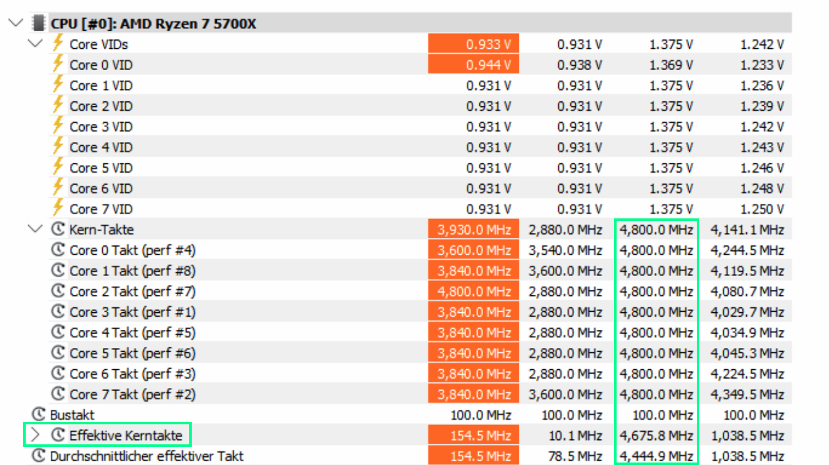This screenshot has width=829, height=465.
Task: Click the highlighted 3,930.0 MHz Kern-Takte value
Action: pos(474,230)
